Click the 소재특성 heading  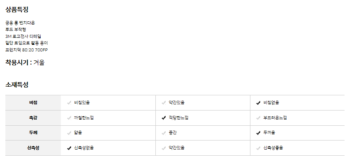pyautogui.click(x=17, y=85)
